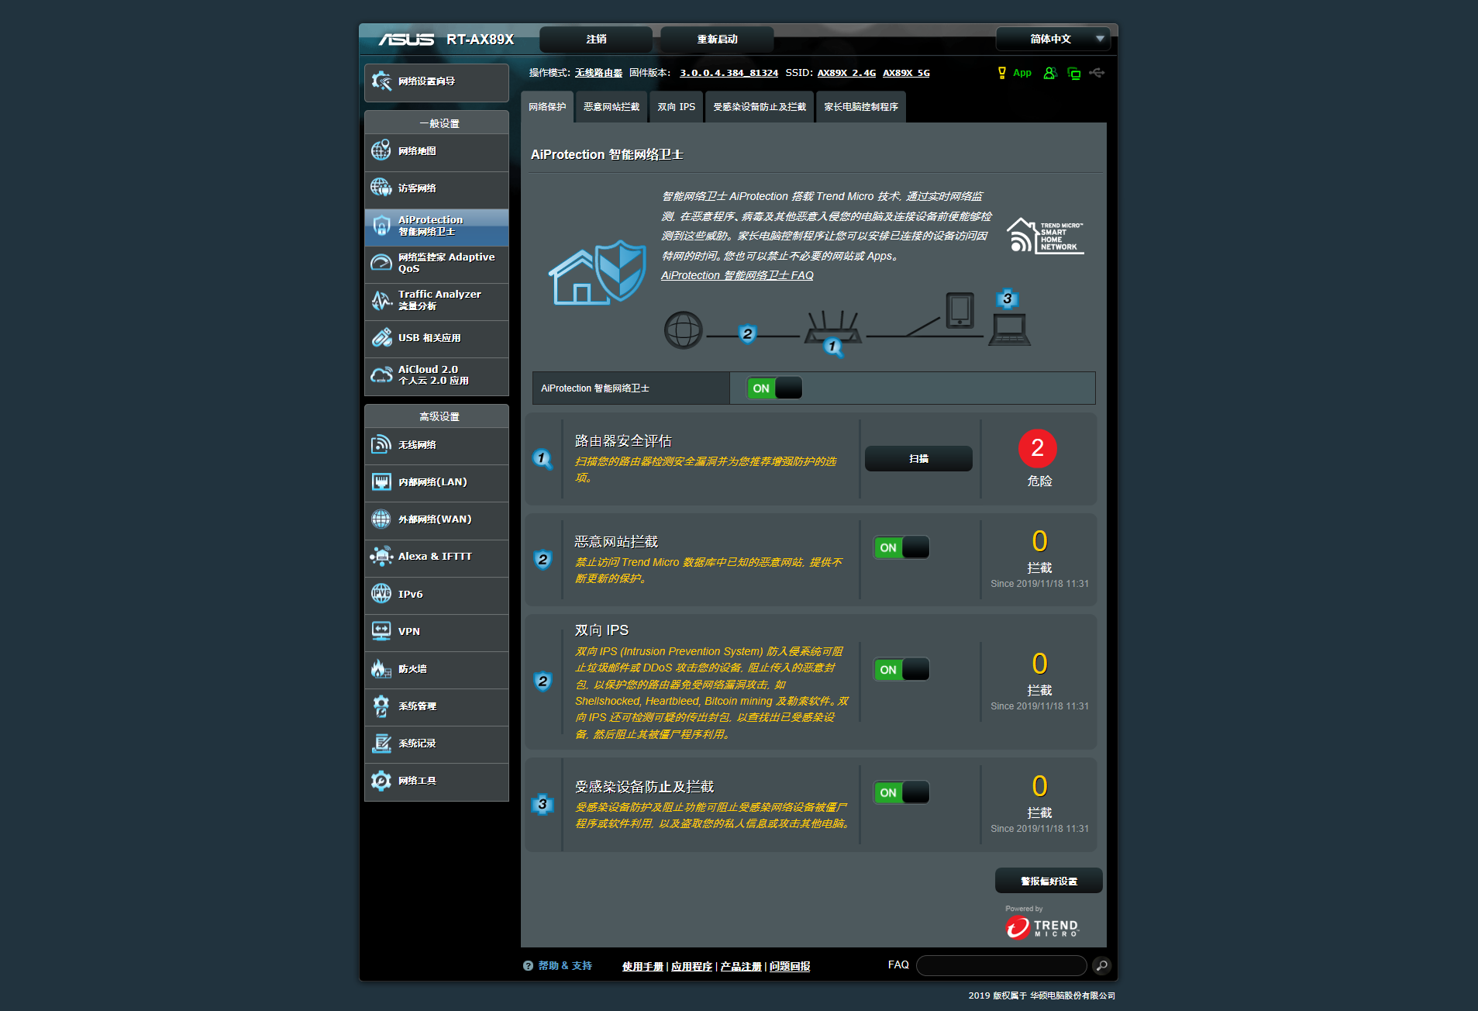Toggle the 恶意网站拦截 ON switch
The height and width of the screenshot is (1011, 1478).
tap(901, 547)
